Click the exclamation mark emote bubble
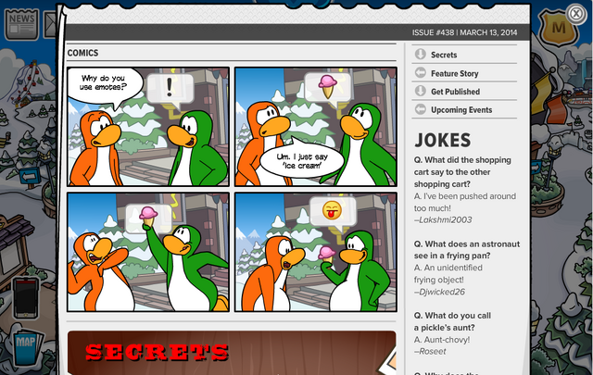593x375 pixels. pyautogui.click(x=170, y=89)
